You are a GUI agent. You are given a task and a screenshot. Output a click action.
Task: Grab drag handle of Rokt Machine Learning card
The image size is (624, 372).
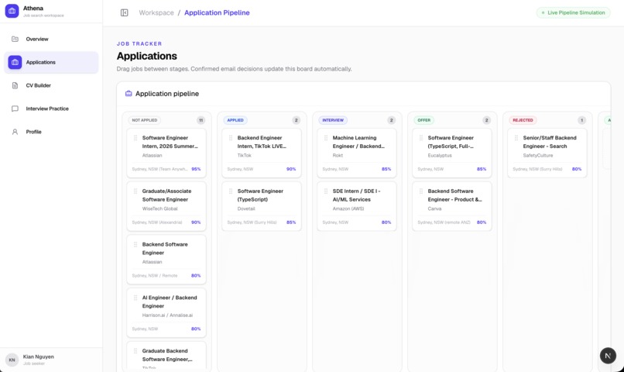(325, 138)
